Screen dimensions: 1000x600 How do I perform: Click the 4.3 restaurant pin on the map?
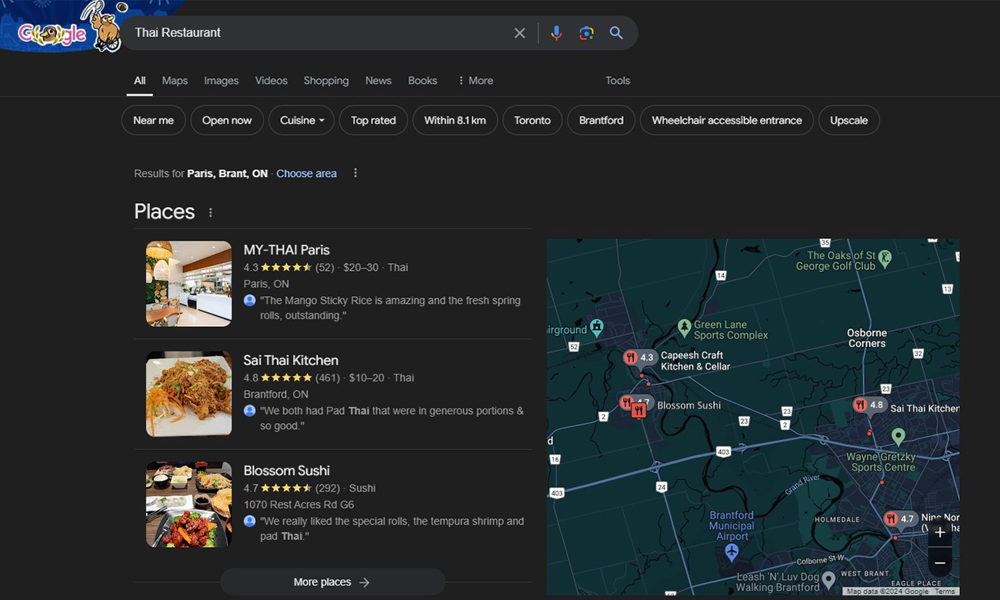coord(638,358)
